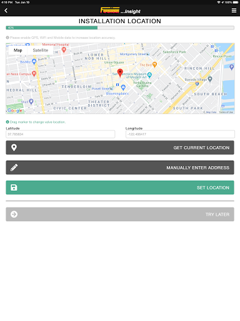Click the info icon beside the drag marker hint
The height and width of the screenshot is (321, 240).
[x=7, y=122]
